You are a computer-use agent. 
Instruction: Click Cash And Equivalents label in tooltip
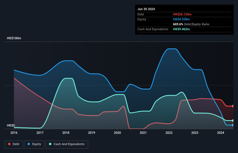click(x=153, y=29)
